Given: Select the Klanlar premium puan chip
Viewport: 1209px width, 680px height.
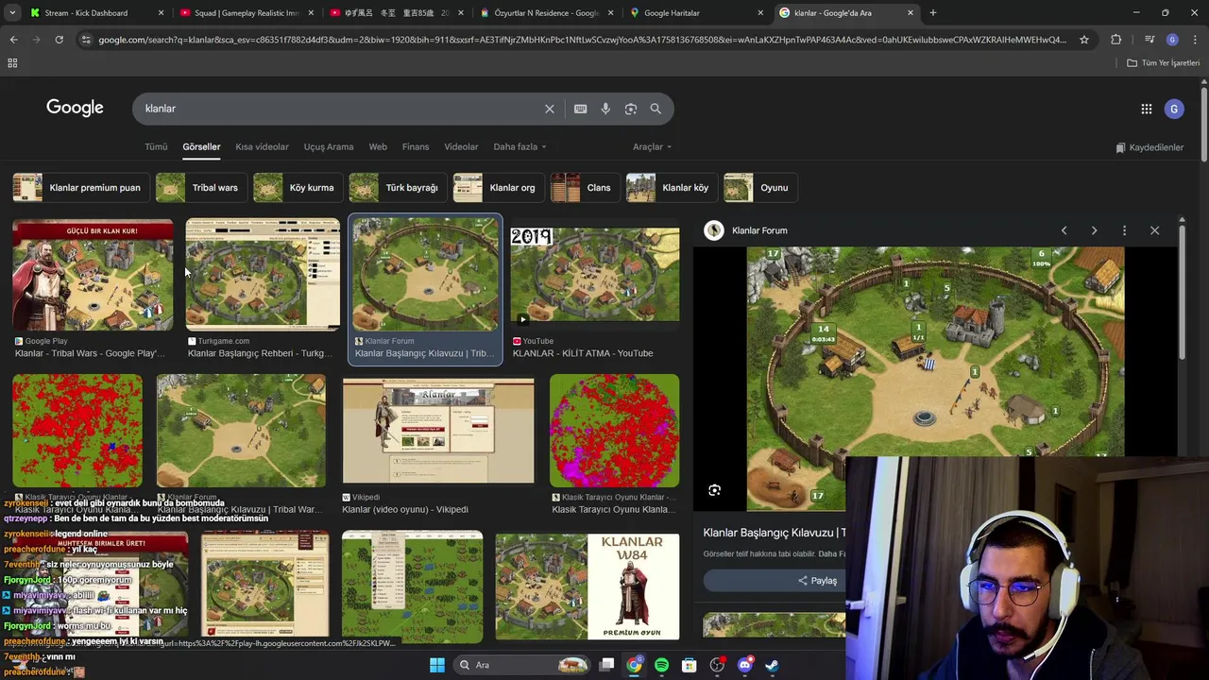Looking at the screenshot, I should tap(80, 188).
